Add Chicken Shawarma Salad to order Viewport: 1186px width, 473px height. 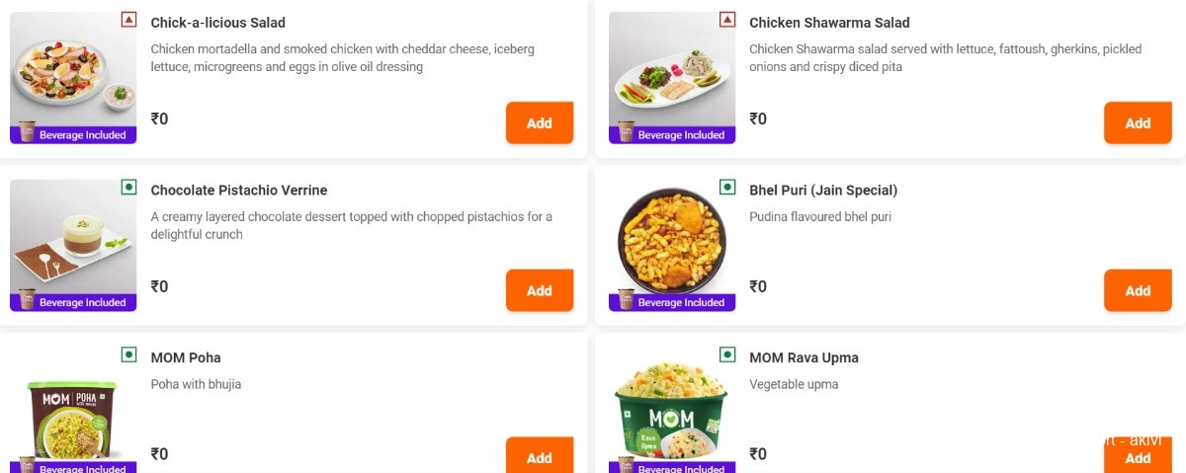coord(1138,123)
